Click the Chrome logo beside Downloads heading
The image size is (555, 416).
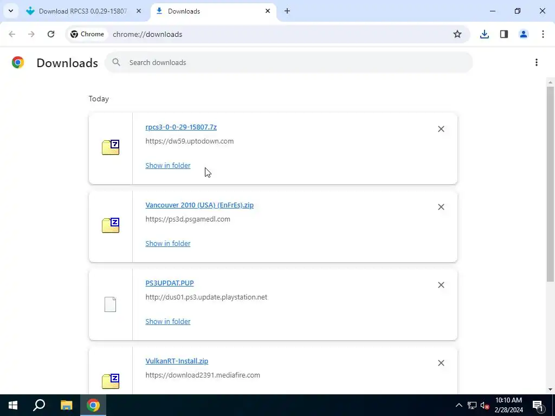[x=18, y=62]
